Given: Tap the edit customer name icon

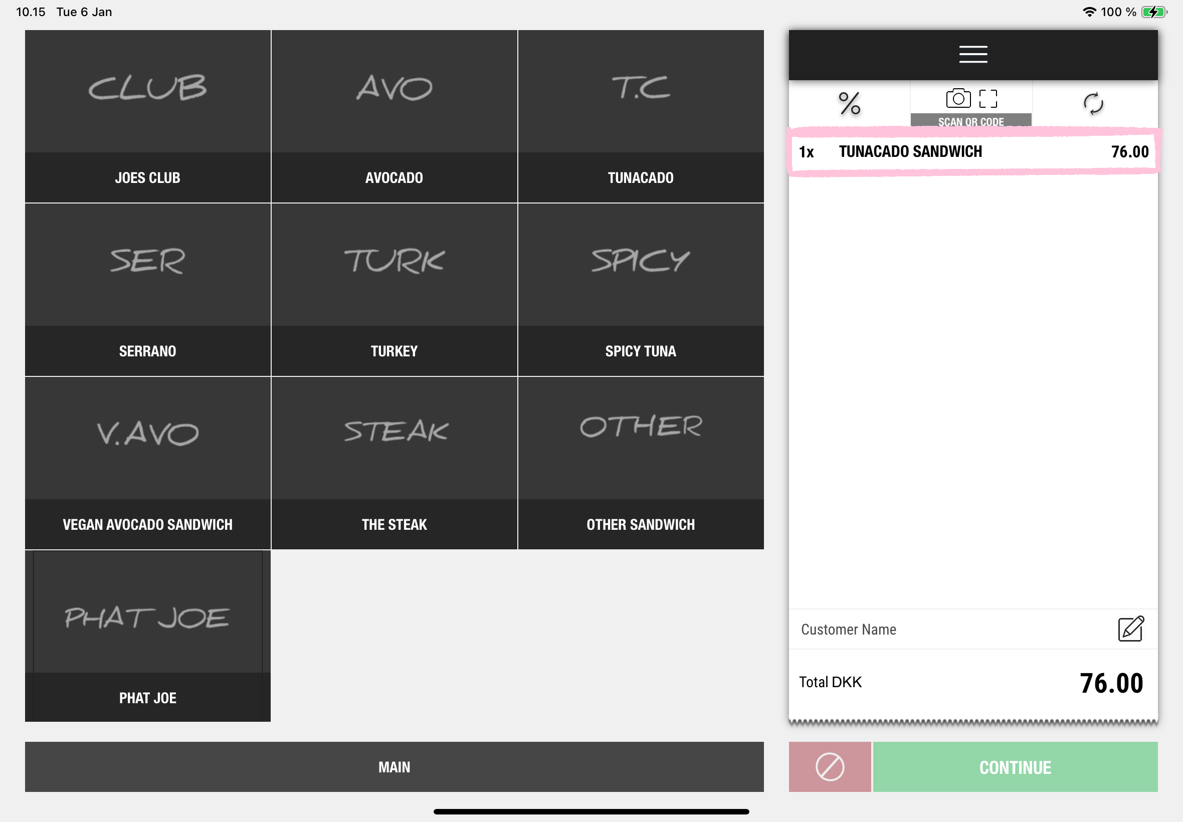Looking at the screenshot, I should click(1130, 629).
